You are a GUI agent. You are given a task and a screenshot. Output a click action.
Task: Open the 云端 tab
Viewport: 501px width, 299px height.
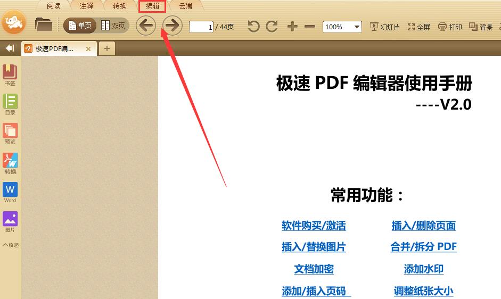[185, 6]
